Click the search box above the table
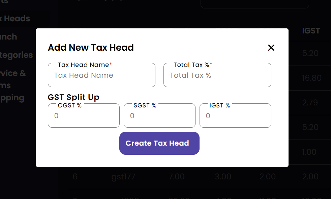The width and height of the screenshot is (331, 199). coord(254,3)
